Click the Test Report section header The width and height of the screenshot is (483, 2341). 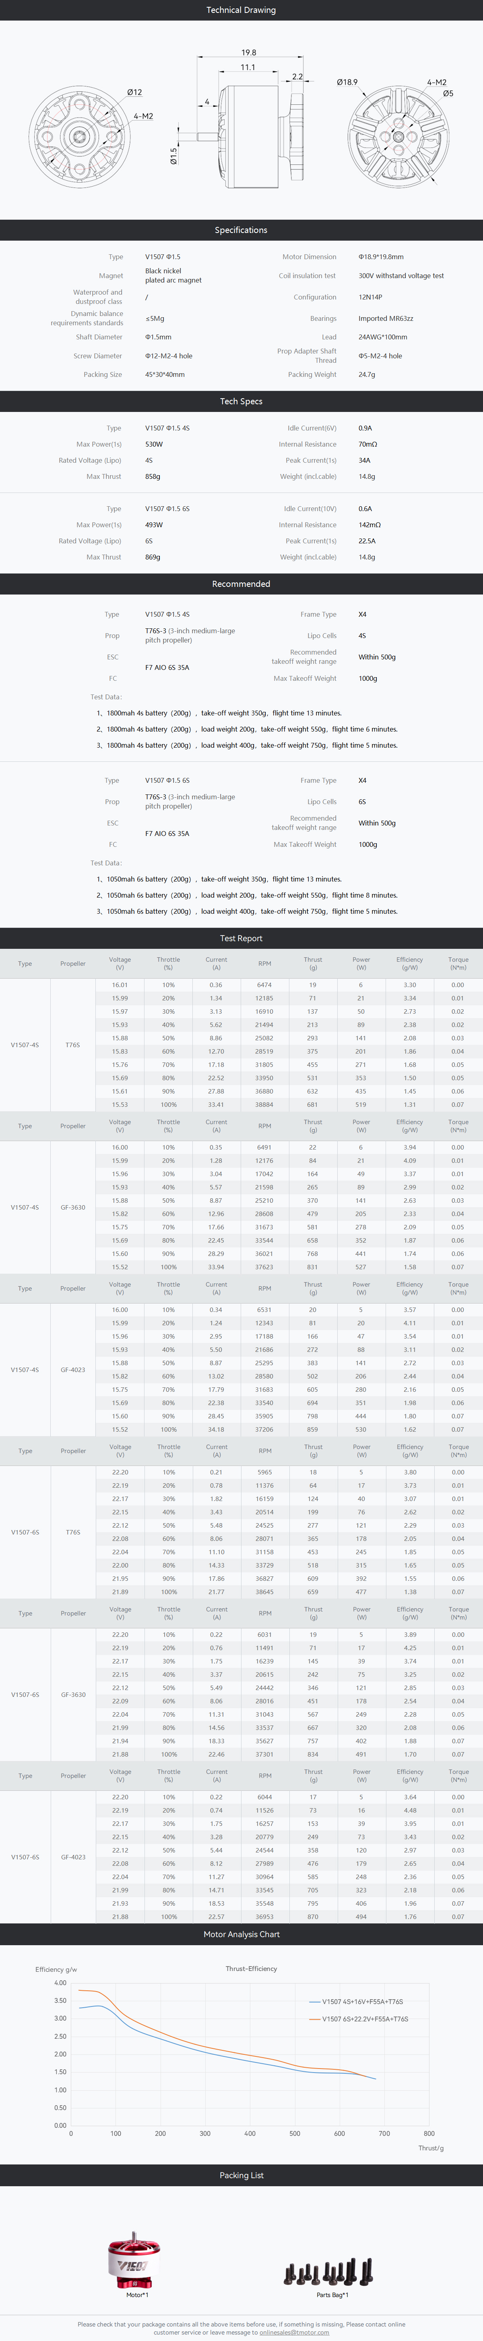pos(241,938)
